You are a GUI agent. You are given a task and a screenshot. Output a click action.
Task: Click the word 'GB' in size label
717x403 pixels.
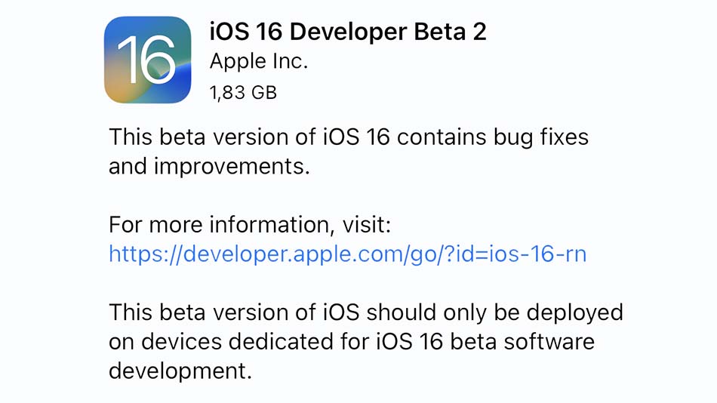coord(264,92)
